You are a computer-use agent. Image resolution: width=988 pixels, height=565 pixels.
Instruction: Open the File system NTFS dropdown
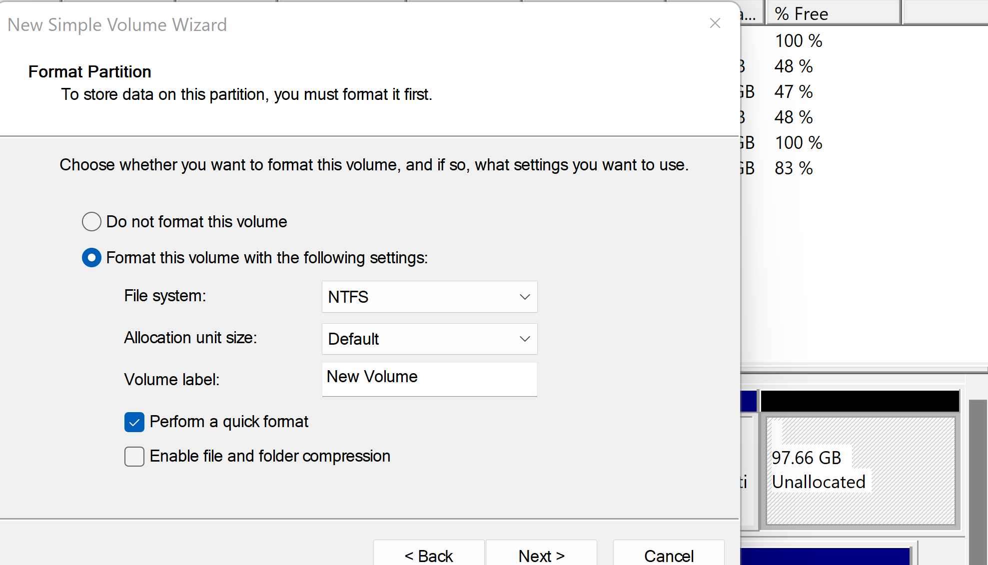(x=429, y=297)
